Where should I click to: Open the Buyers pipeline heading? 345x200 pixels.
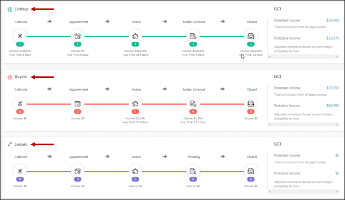click(x=21, y=77)
